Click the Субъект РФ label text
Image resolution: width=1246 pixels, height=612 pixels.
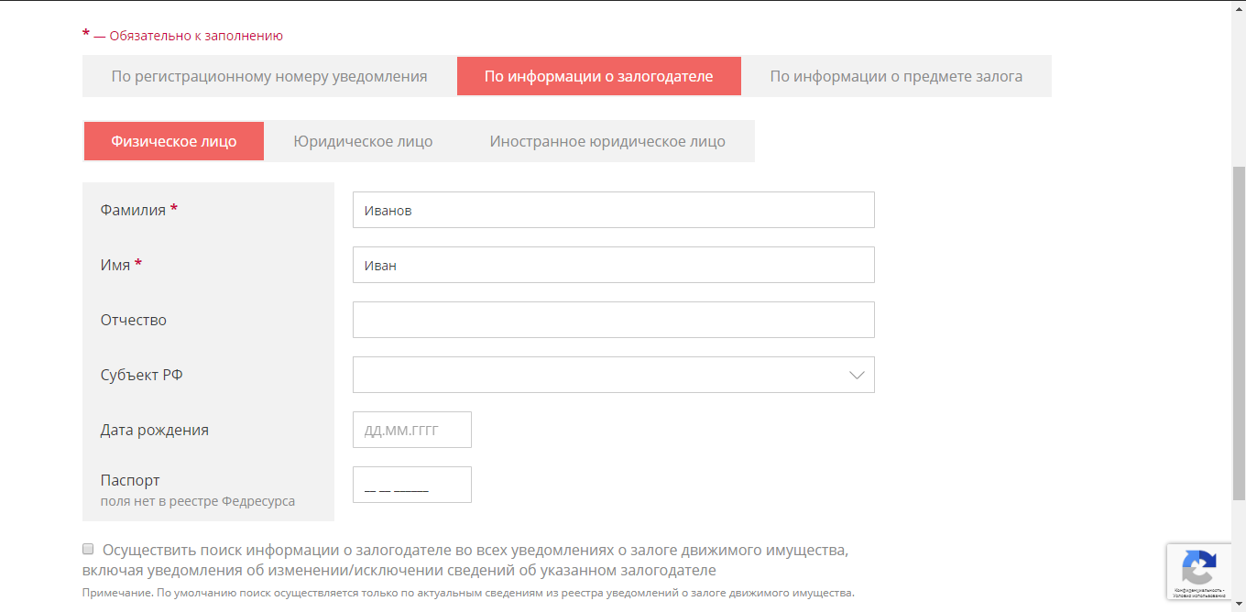point(141,375)
